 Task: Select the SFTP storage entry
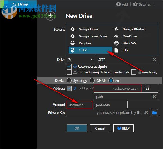point(90,50)
